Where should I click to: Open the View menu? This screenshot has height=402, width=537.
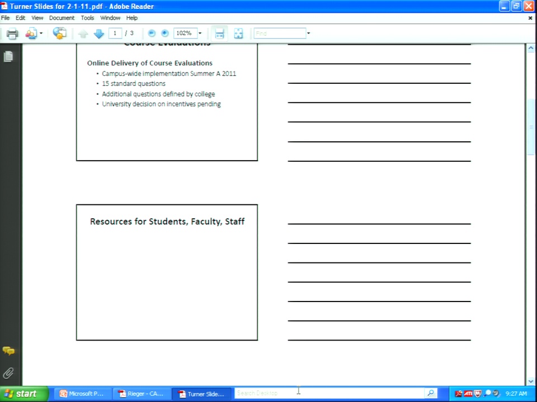[37, 18]
